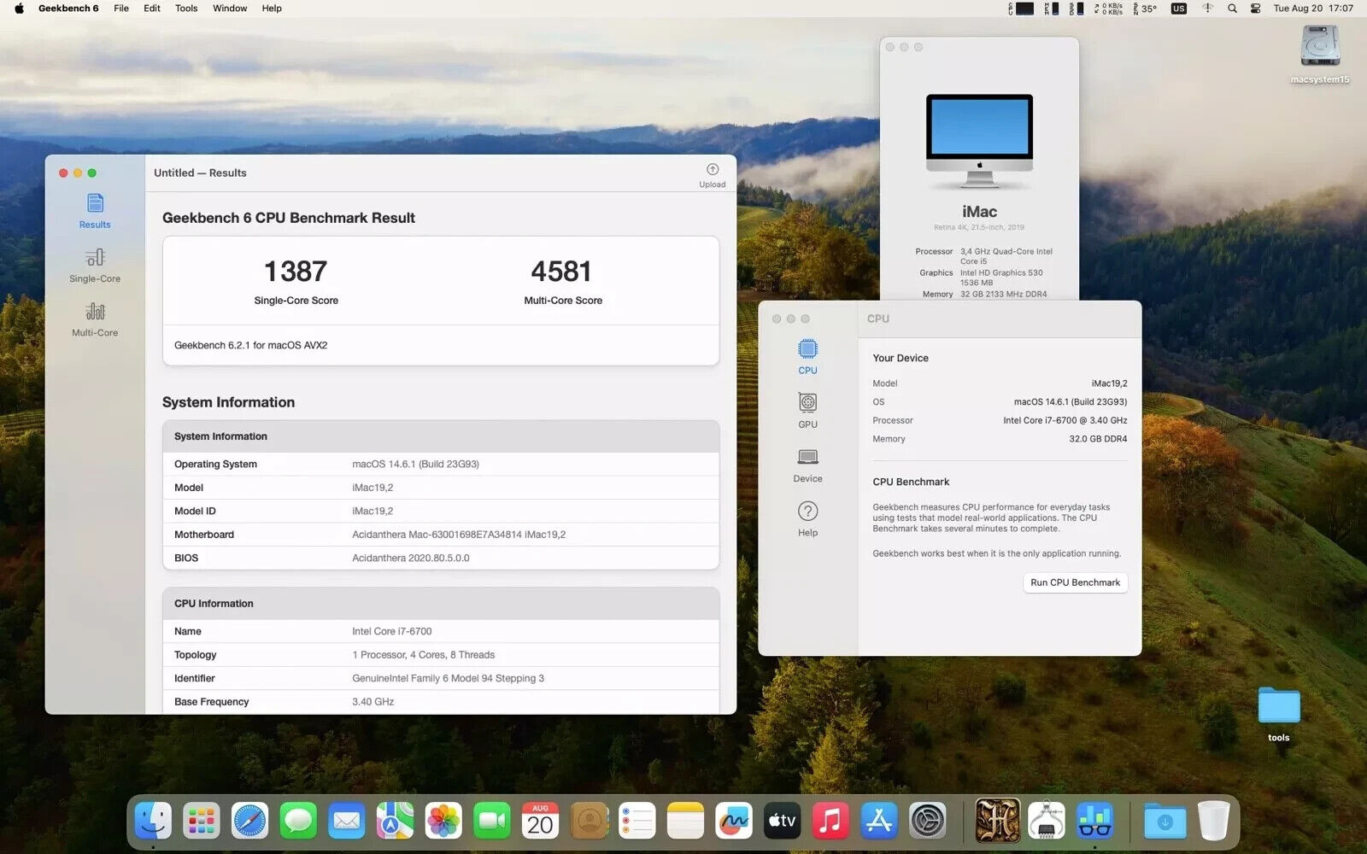Open the tools folder on desktop
The width and height of the screenshot is (1367, 854).
click(x=1279, y=714)
